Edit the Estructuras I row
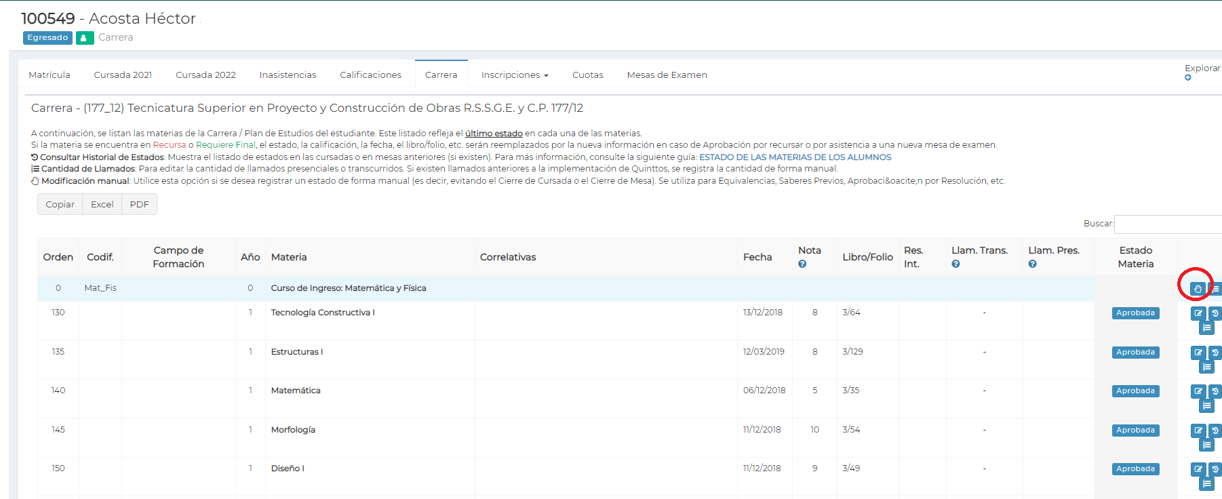1222x499 pixels. coord(1198,353)
